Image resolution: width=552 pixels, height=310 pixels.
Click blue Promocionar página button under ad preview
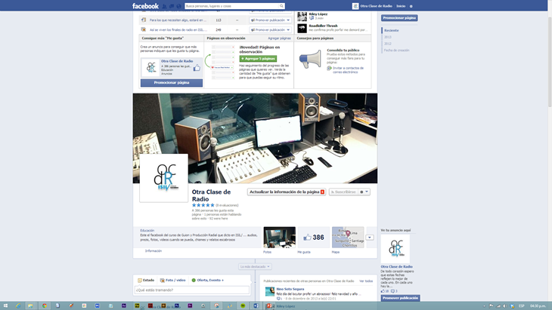tap(172, 82)
